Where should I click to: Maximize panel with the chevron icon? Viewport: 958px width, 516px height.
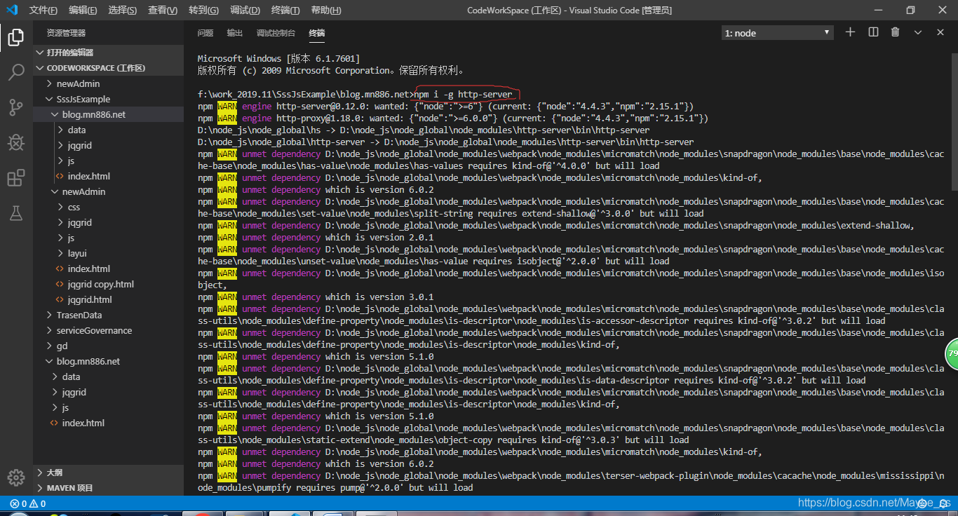[917, 32]
